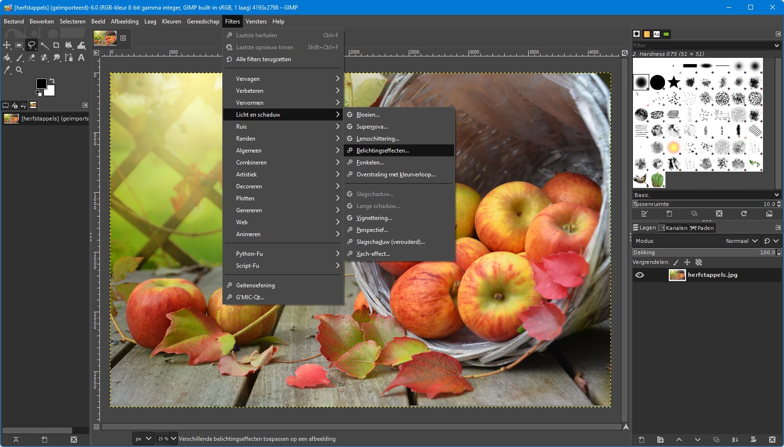Screen dimensions: 784x447
Task: Switch to the Kanalen tab
Action: tap(673, 228)
